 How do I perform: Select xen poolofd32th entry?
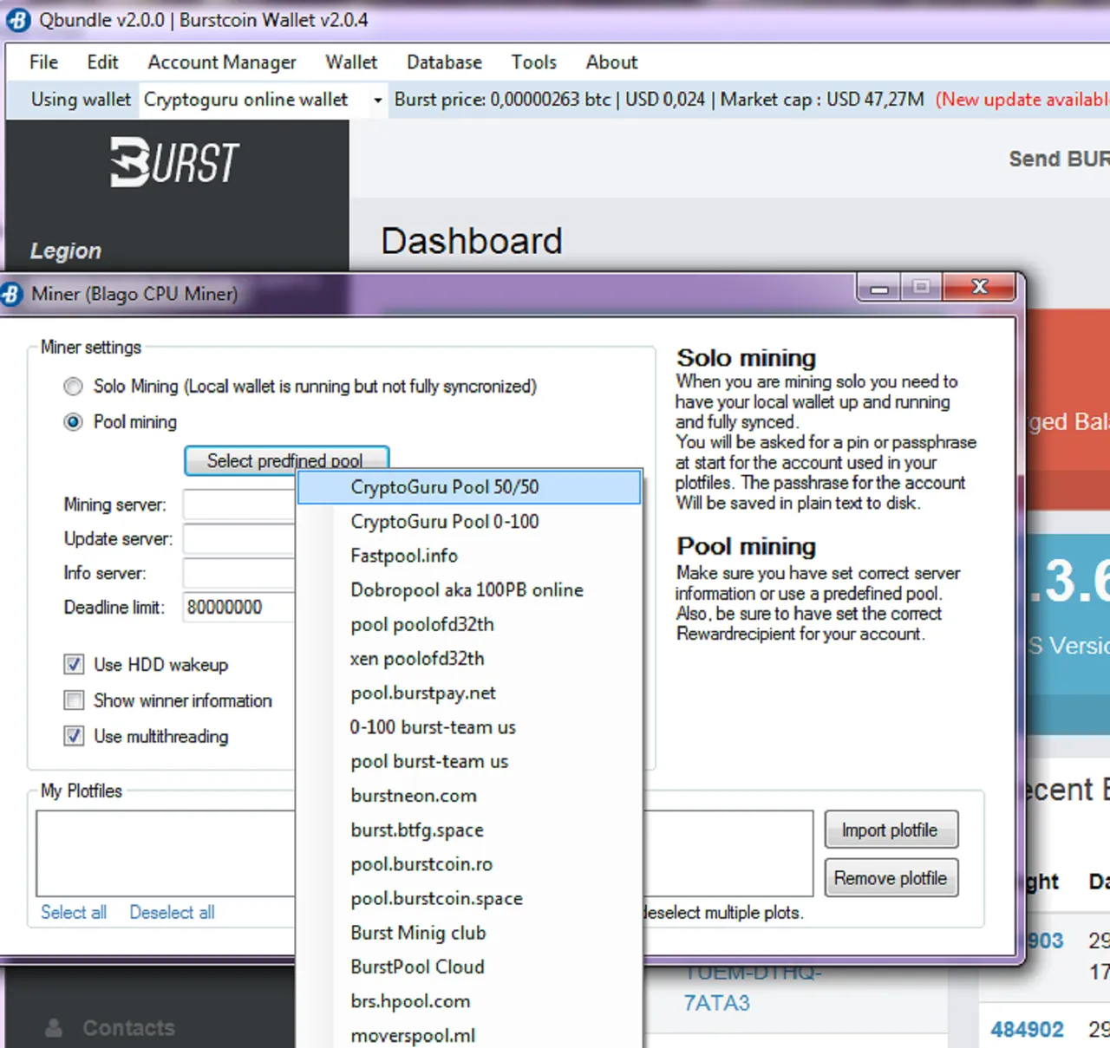click(x=469, y=659)
